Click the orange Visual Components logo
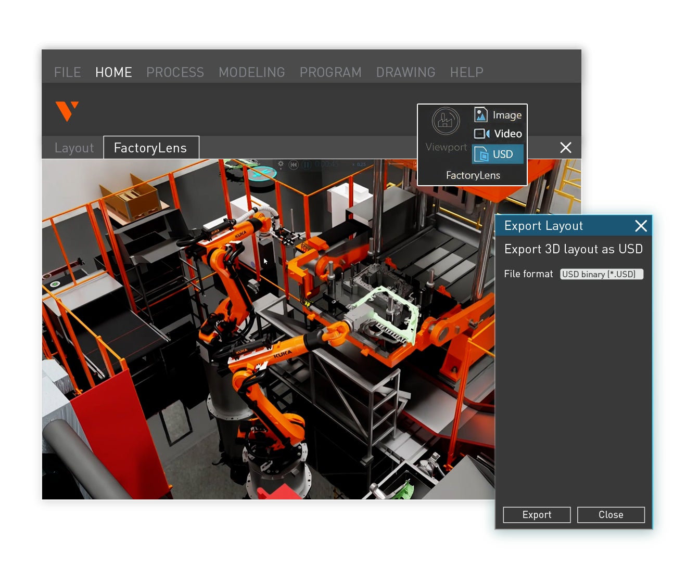Image resolution: width=686 pixels, height=568 pixels. coord(67,111)
